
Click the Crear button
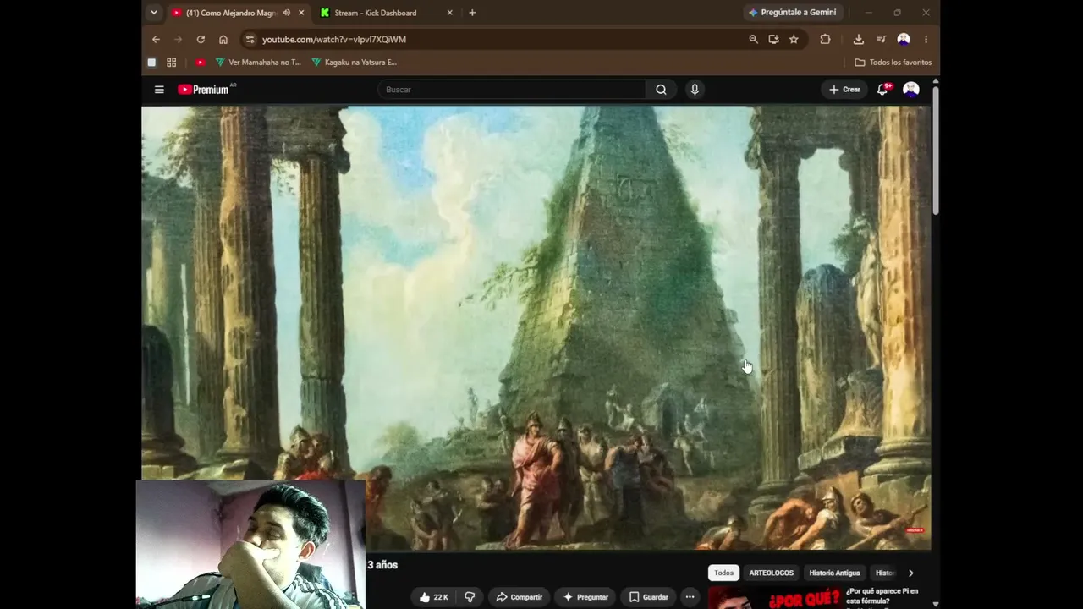(844, 90)
